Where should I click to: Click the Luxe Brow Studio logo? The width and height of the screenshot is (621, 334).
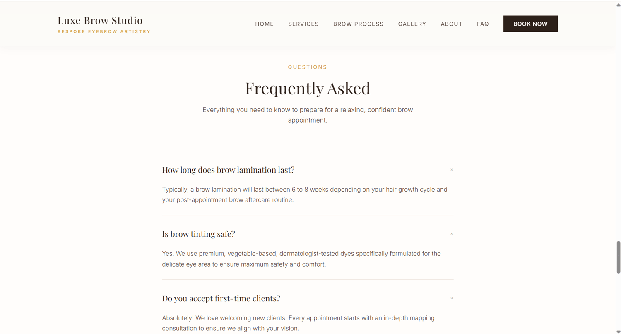click(x=100, y=20)
